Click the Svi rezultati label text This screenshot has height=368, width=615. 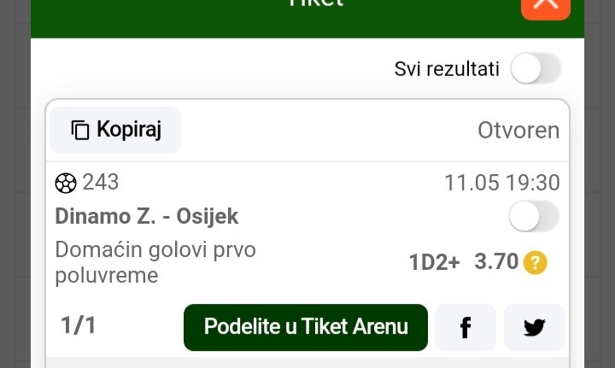[x=447, y=69]
